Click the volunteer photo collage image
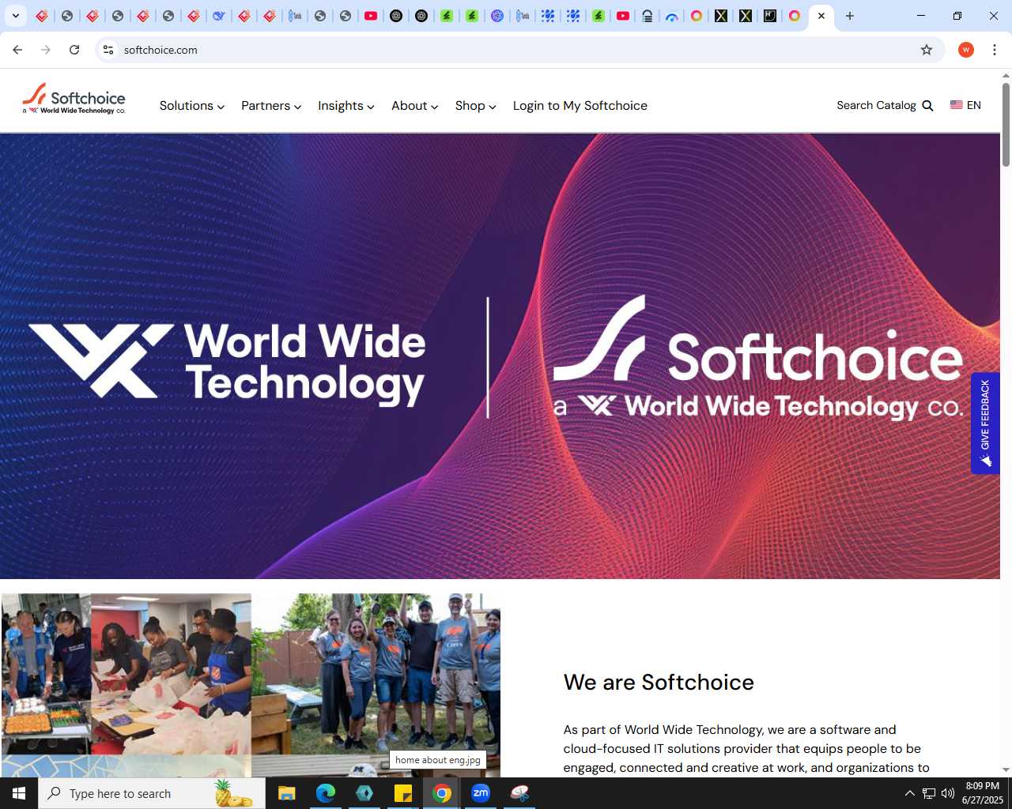This screenshot has height=809, width=1012. pyautogui.click(x=251, y=685)
